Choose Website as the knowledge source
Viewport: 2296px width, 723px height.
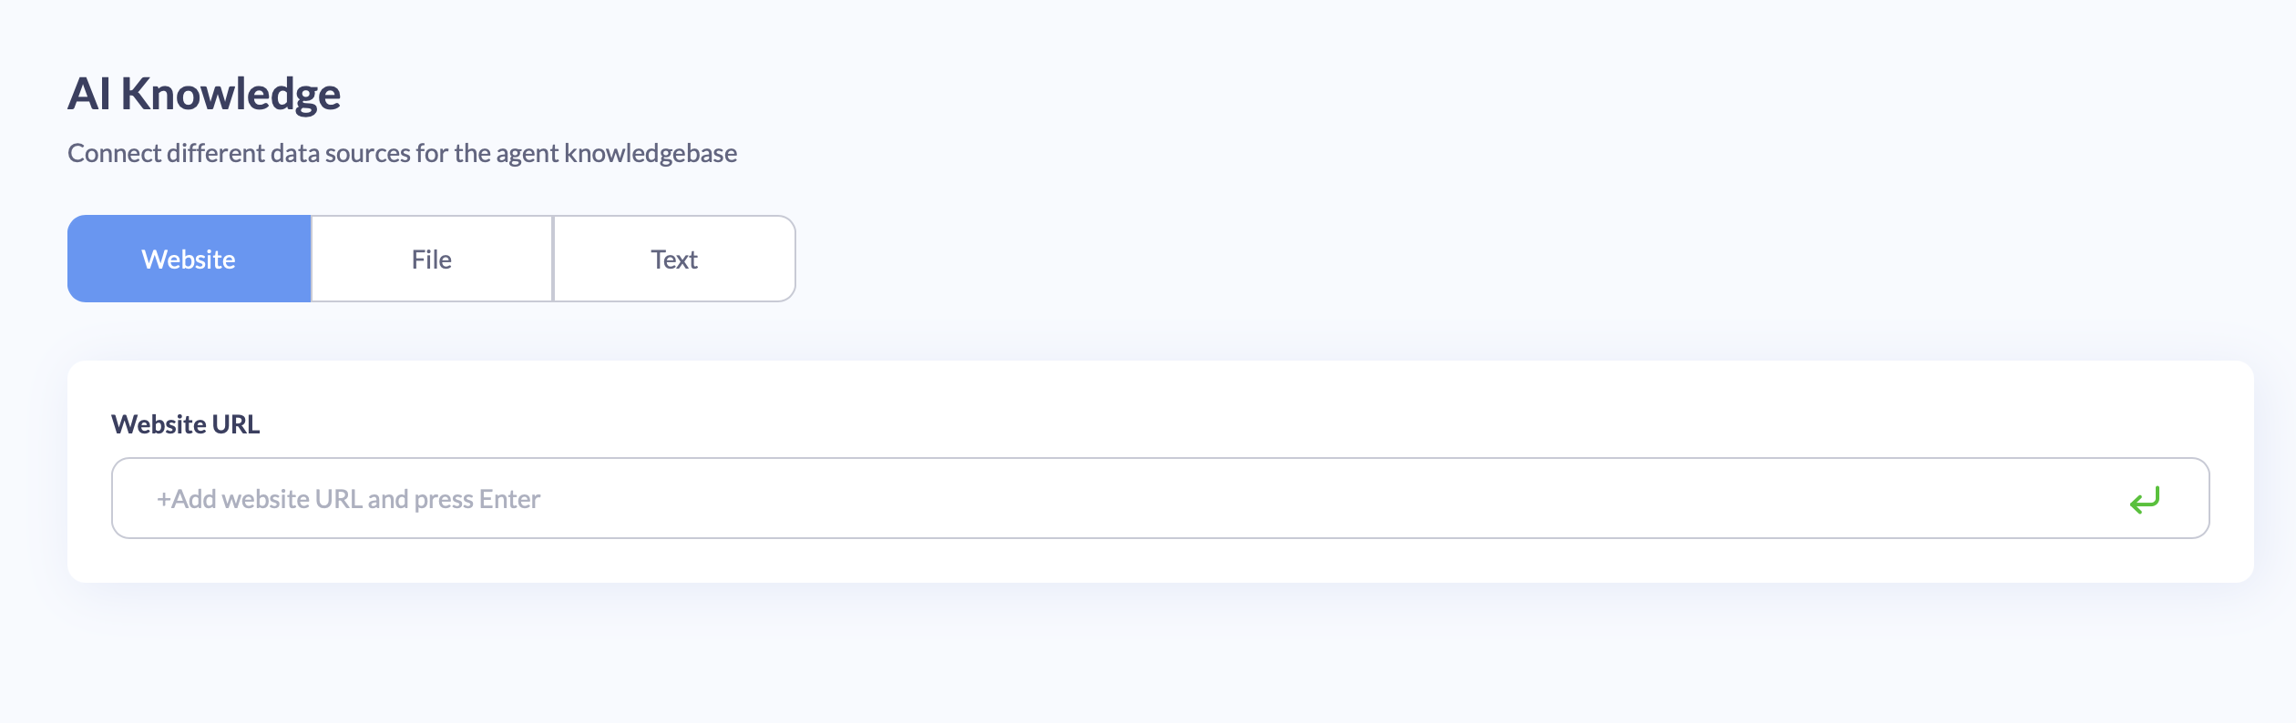[x=190, y=259]
